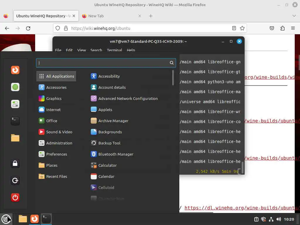Click the update manager shield tray icon
This screenshot has height=225, width=300.
[x=264, y=219]
